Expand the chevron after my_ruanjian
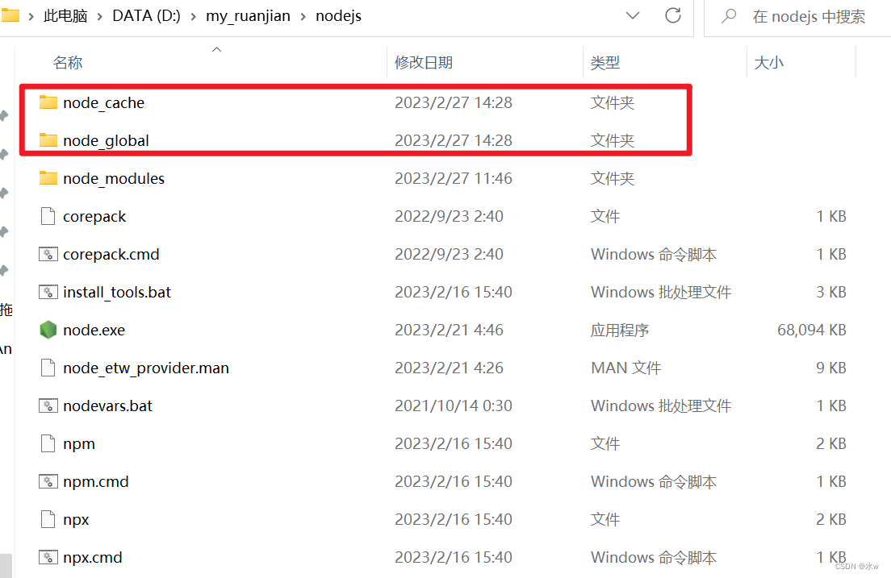The image size is (891, 578). coord(303,16)
